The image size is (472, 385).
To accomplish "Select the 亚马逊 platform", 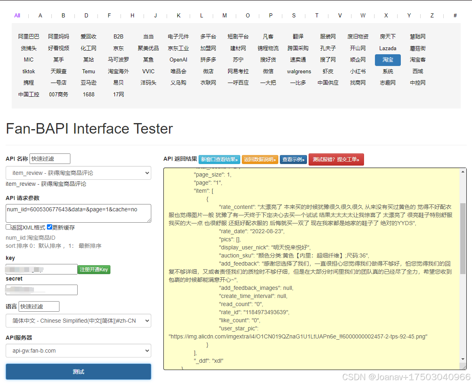I will (x=89, y=83).
